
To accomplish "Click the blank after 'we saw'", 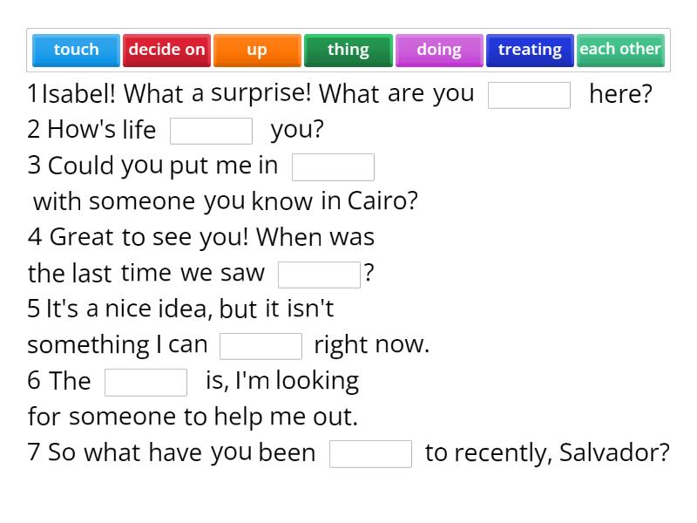I will coord(320,274).
